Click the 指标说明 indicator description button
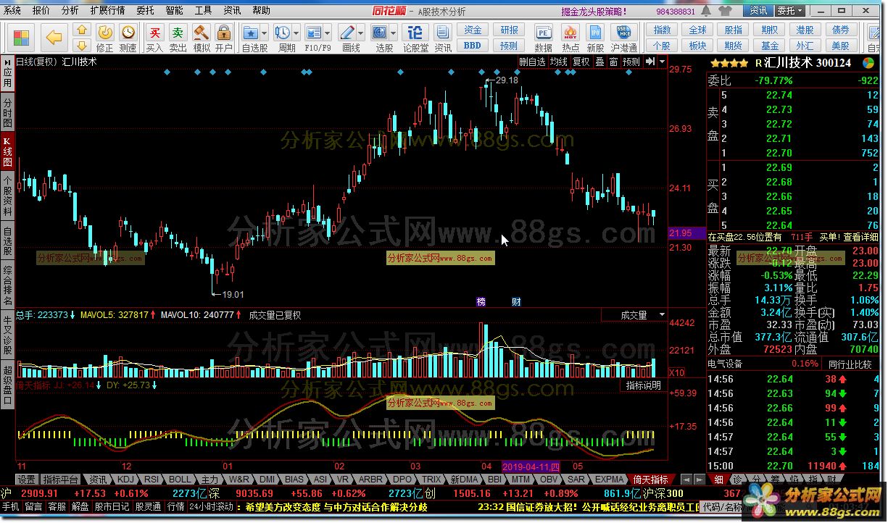The width and height of the screenshot is (888, 523). click(x=644, y=385)
